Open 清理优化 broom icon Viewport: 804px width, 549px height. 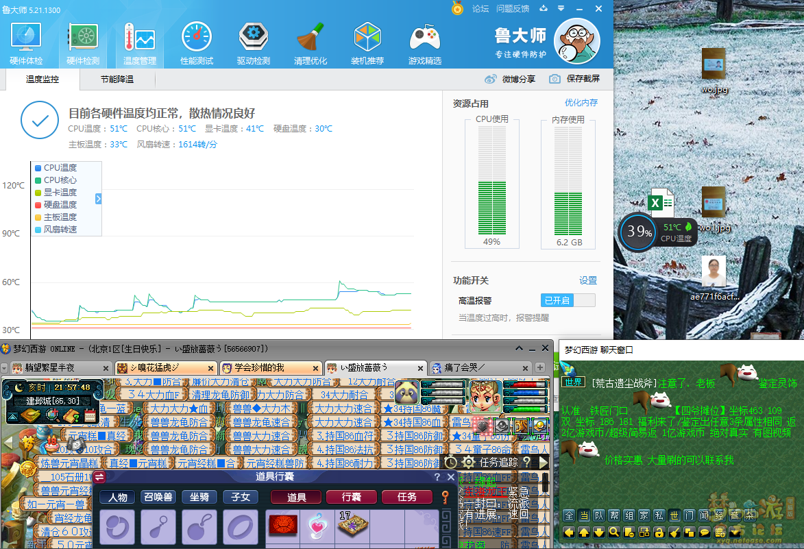[310, 44]
